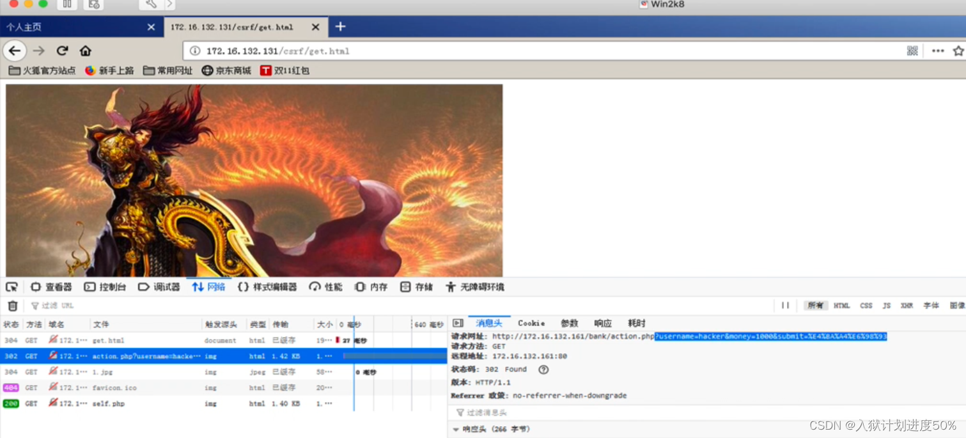Select the favicon.ico request row
Screen dimensions: 966x438
click(x=224, y=387)
